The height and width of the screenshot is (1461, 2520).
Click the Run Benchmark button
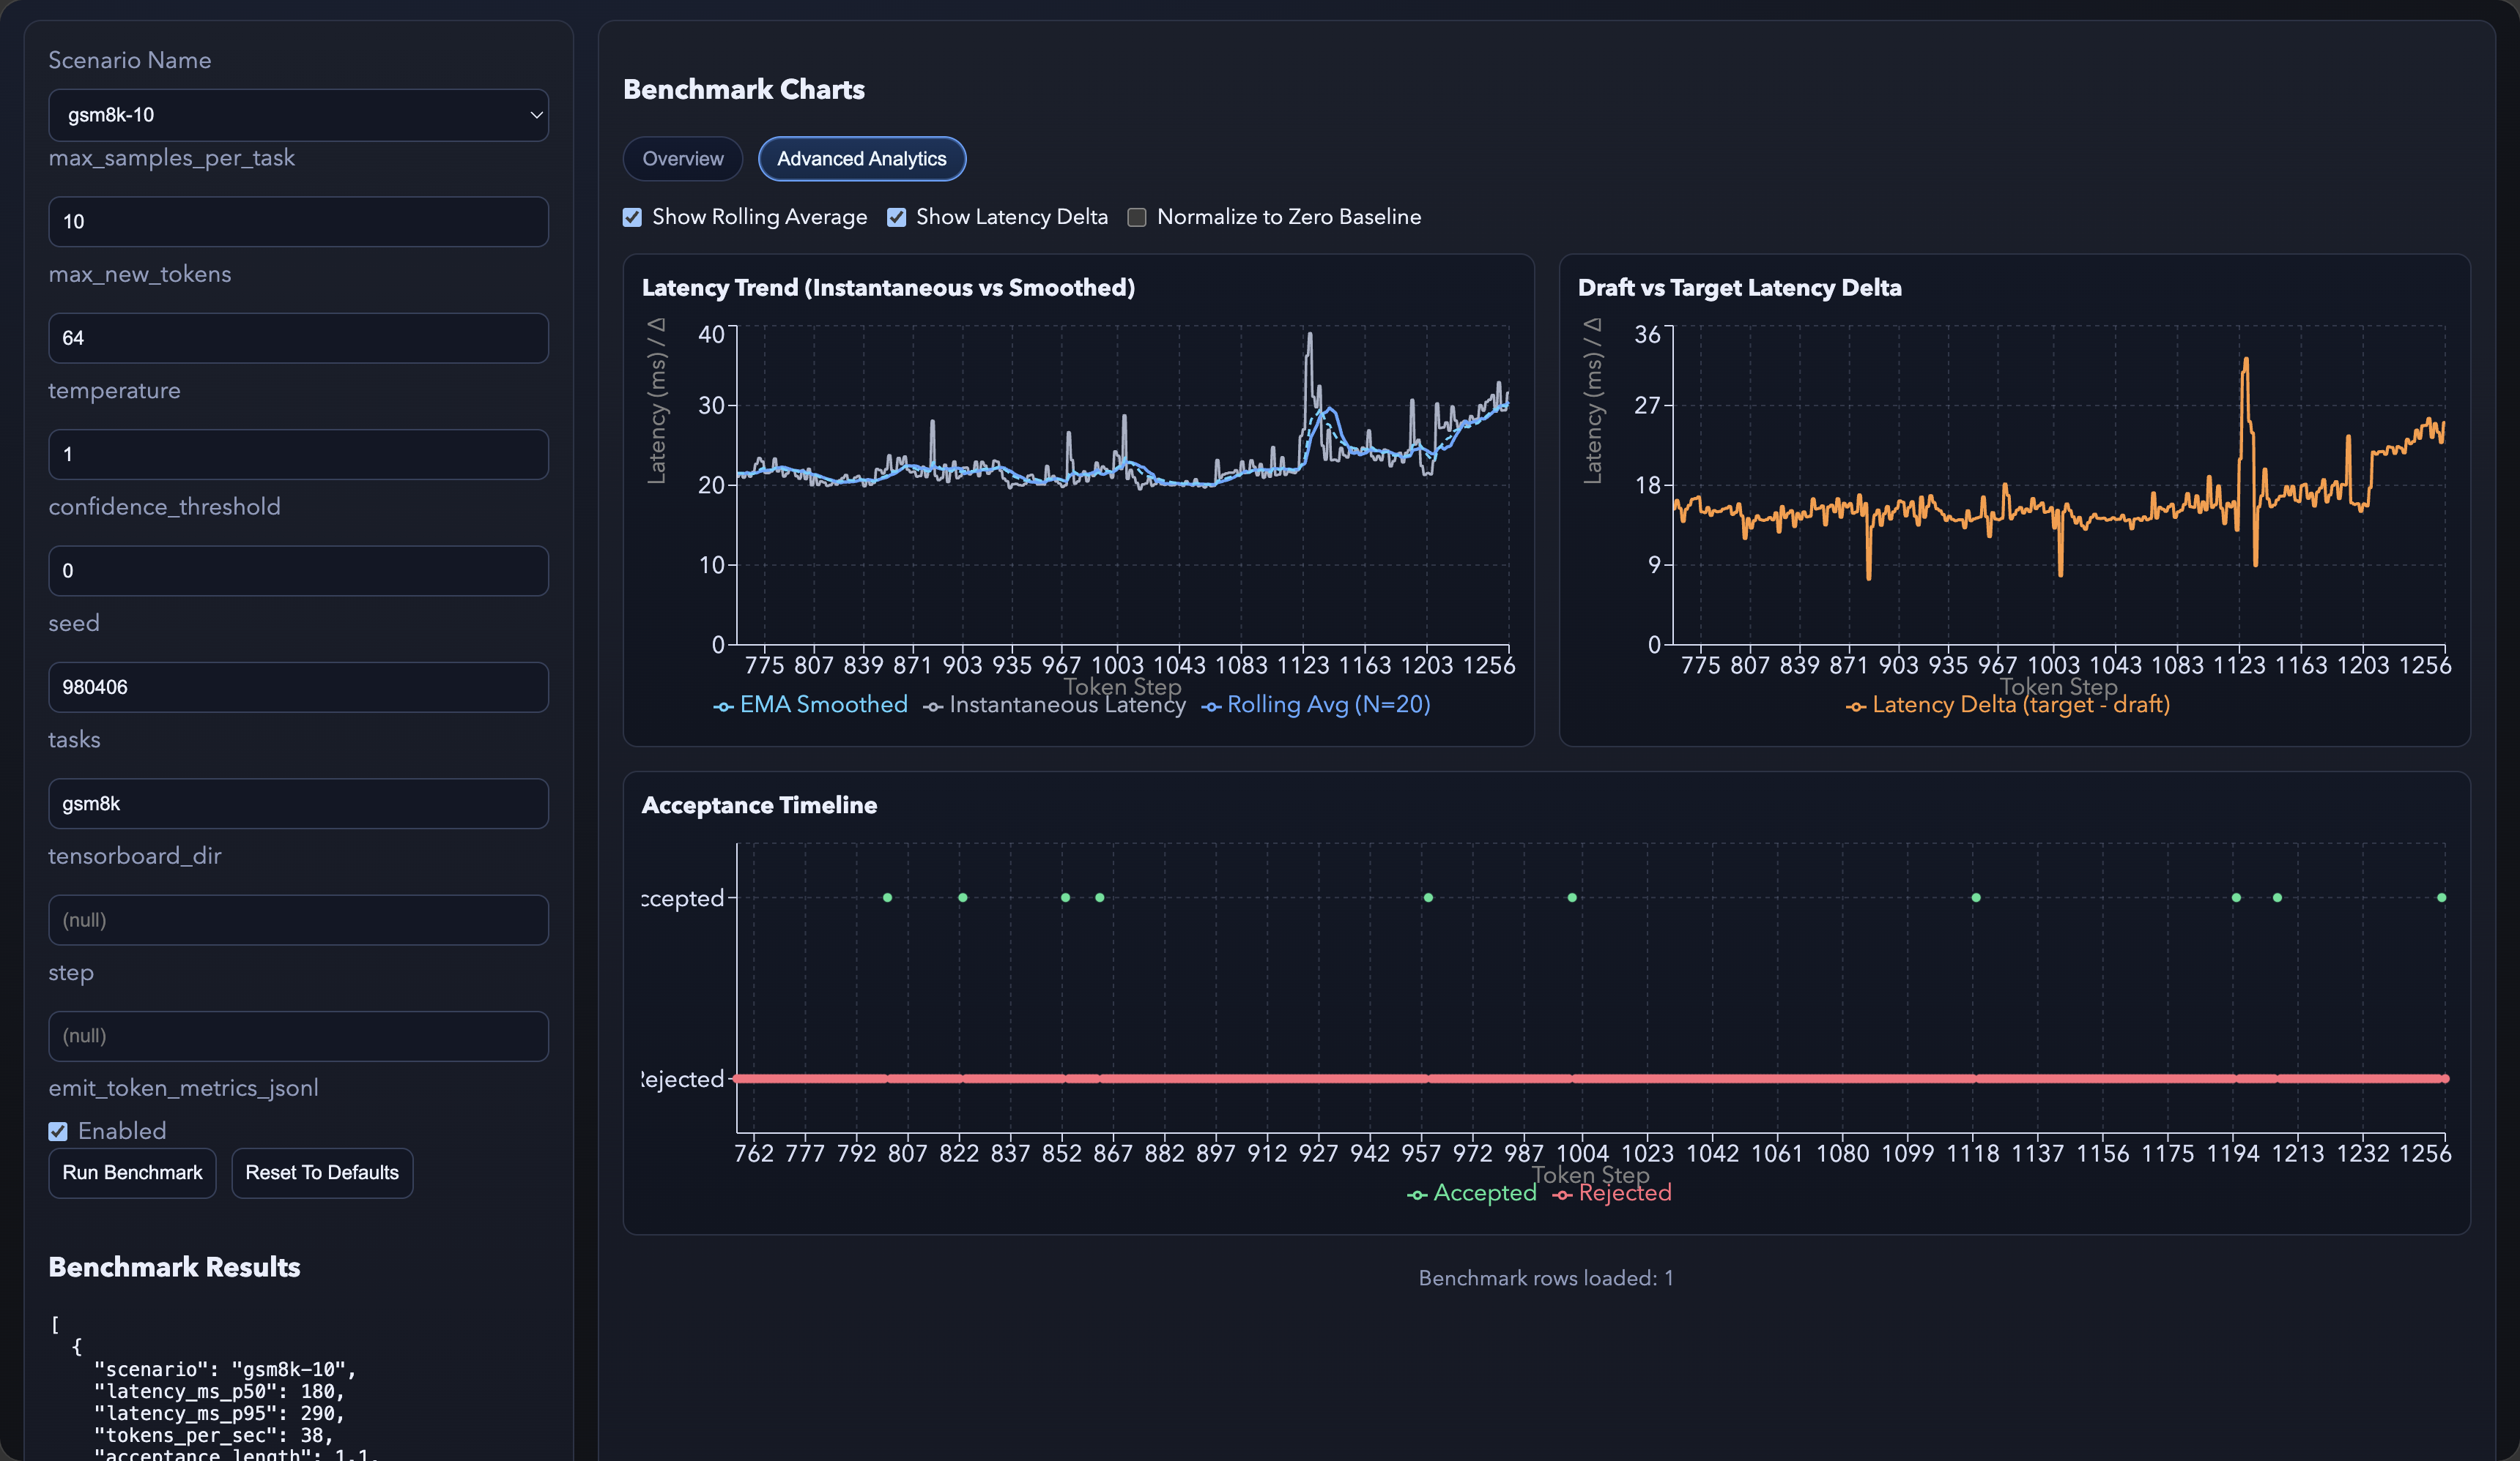(132, 1172)
